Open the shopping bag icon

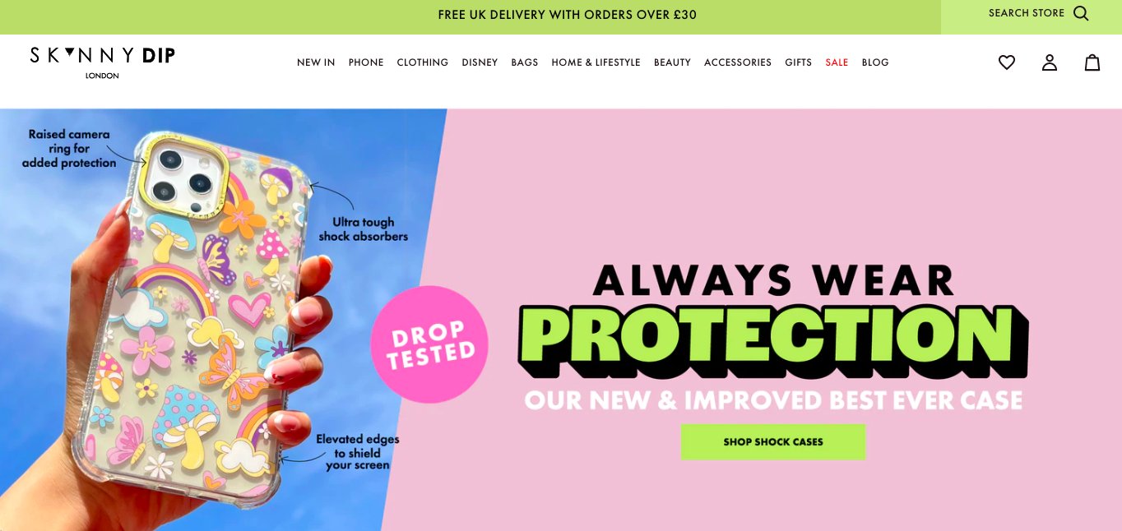tap(1092, 62)
